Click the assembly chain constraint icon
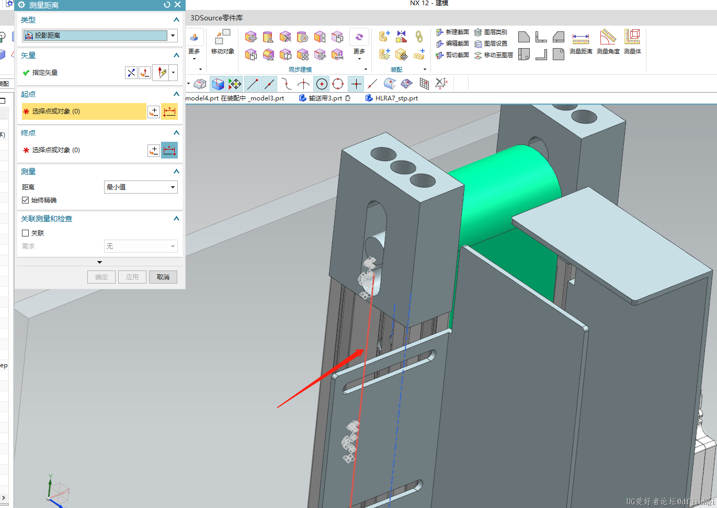The width and height of the screenshot is (717, 508). (419, 36)
